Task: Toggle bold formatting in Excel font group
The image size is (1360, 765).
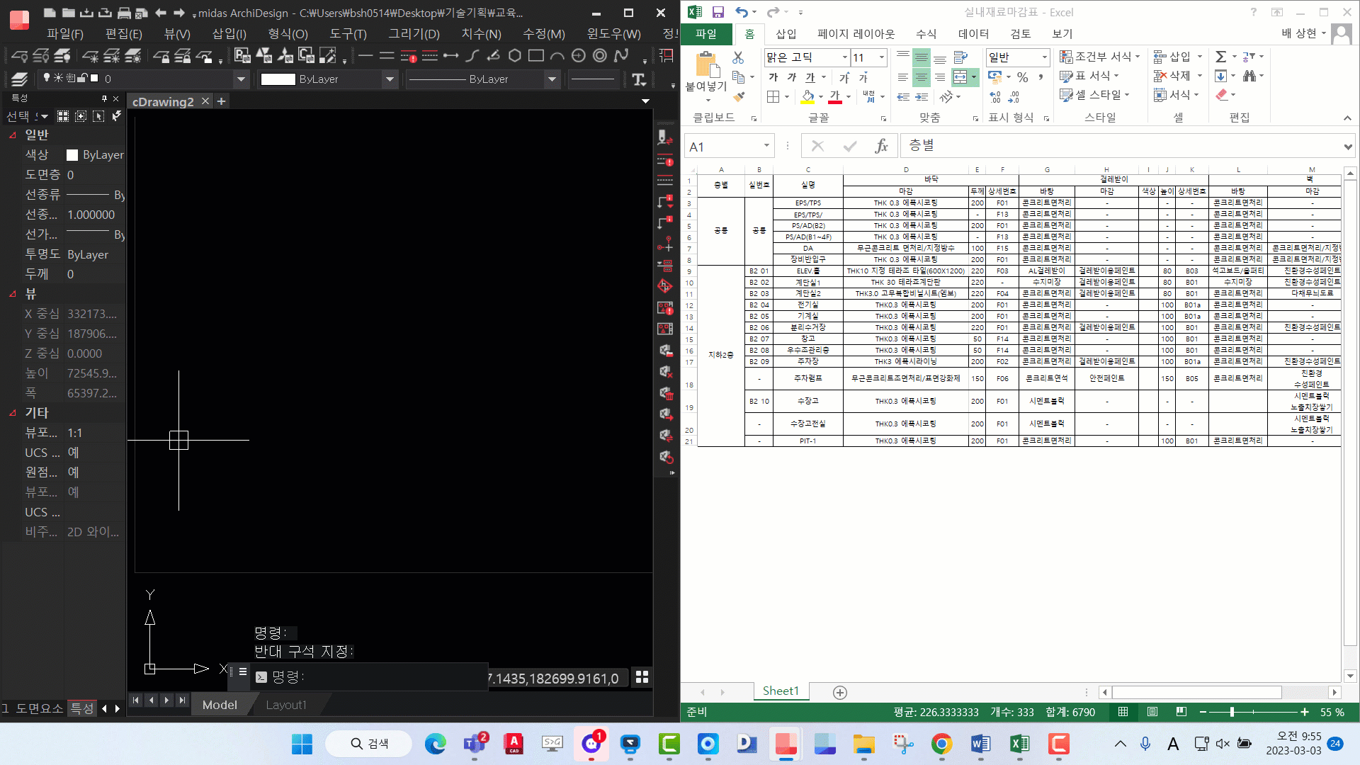Action: pos(773,76)
